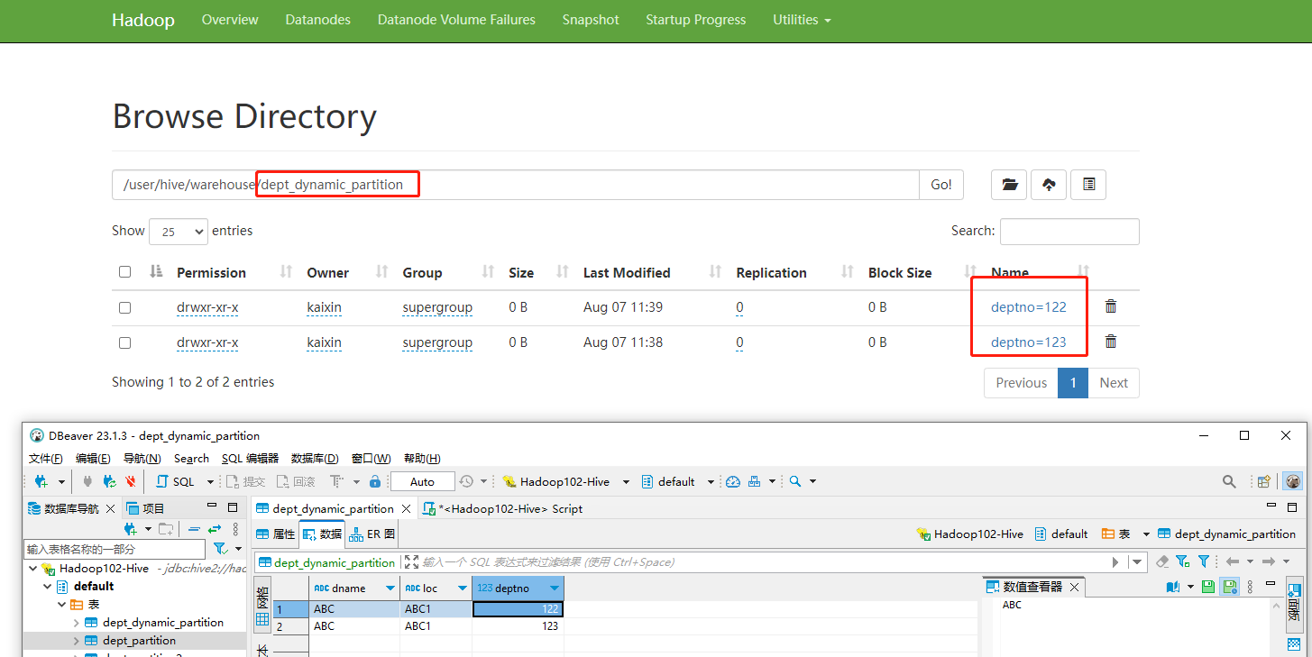Open the Utilities dropdown in the Hadoop navbar
This screenshot has height=657, width=1312.
coord(802,20)
